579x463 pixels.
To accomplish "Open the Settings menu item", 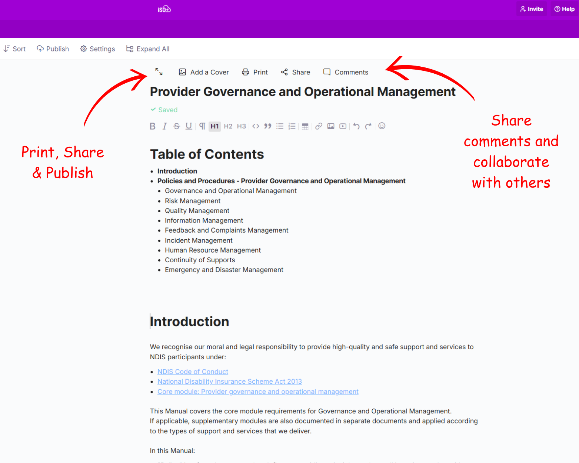I will point(98,49).
